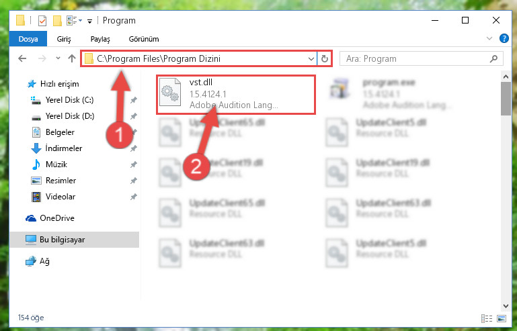Open the Help question mark icon
517x331 pixels.
click(504, 38)
